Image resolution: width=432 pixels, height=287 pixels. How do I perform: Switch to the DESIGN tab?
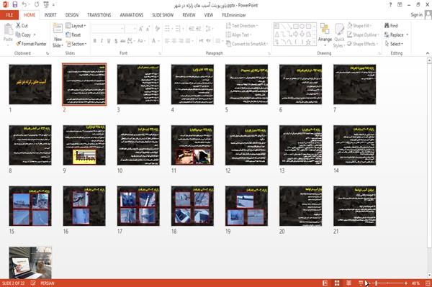point(72,15)
